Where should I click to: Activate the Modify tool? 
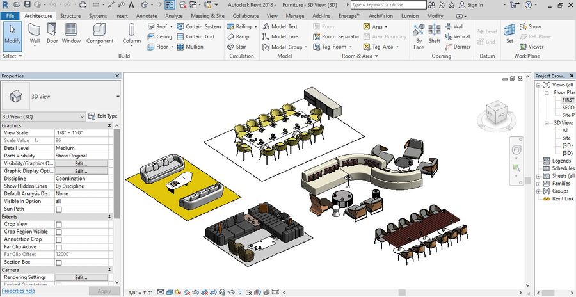click(x=12, y=33)
